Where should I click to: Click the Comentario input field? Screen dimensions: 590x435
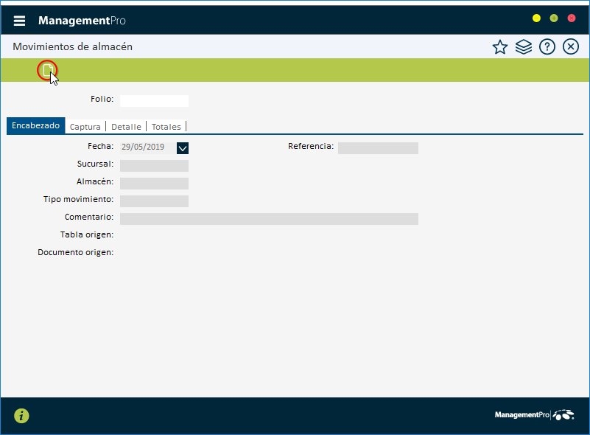coord(269,219)
